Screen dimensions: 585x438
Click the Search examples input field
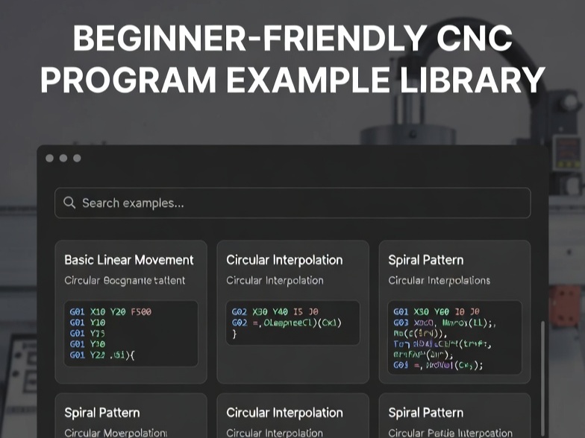tap(292, 203)
